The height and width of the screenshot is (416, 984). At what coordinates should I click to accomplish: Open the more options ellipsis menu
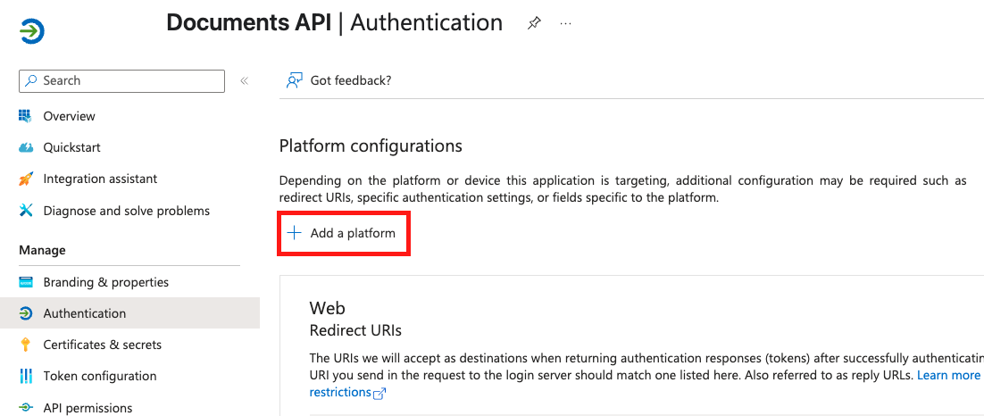pos(565,23)
